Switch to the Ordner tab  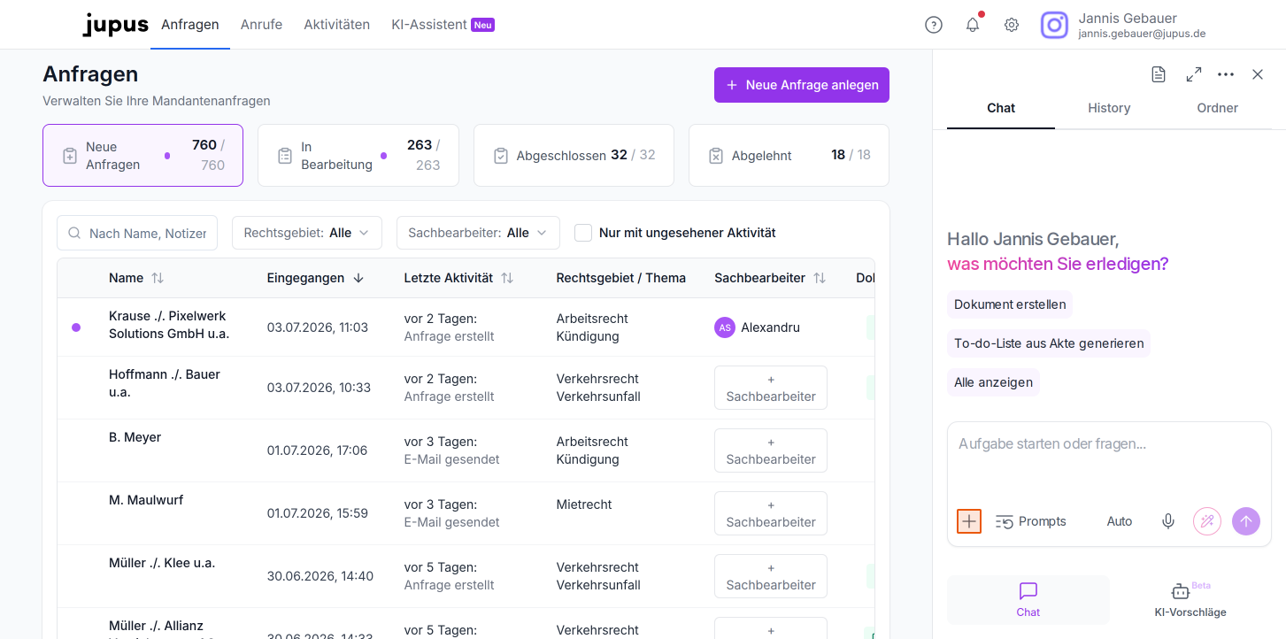1217,108
